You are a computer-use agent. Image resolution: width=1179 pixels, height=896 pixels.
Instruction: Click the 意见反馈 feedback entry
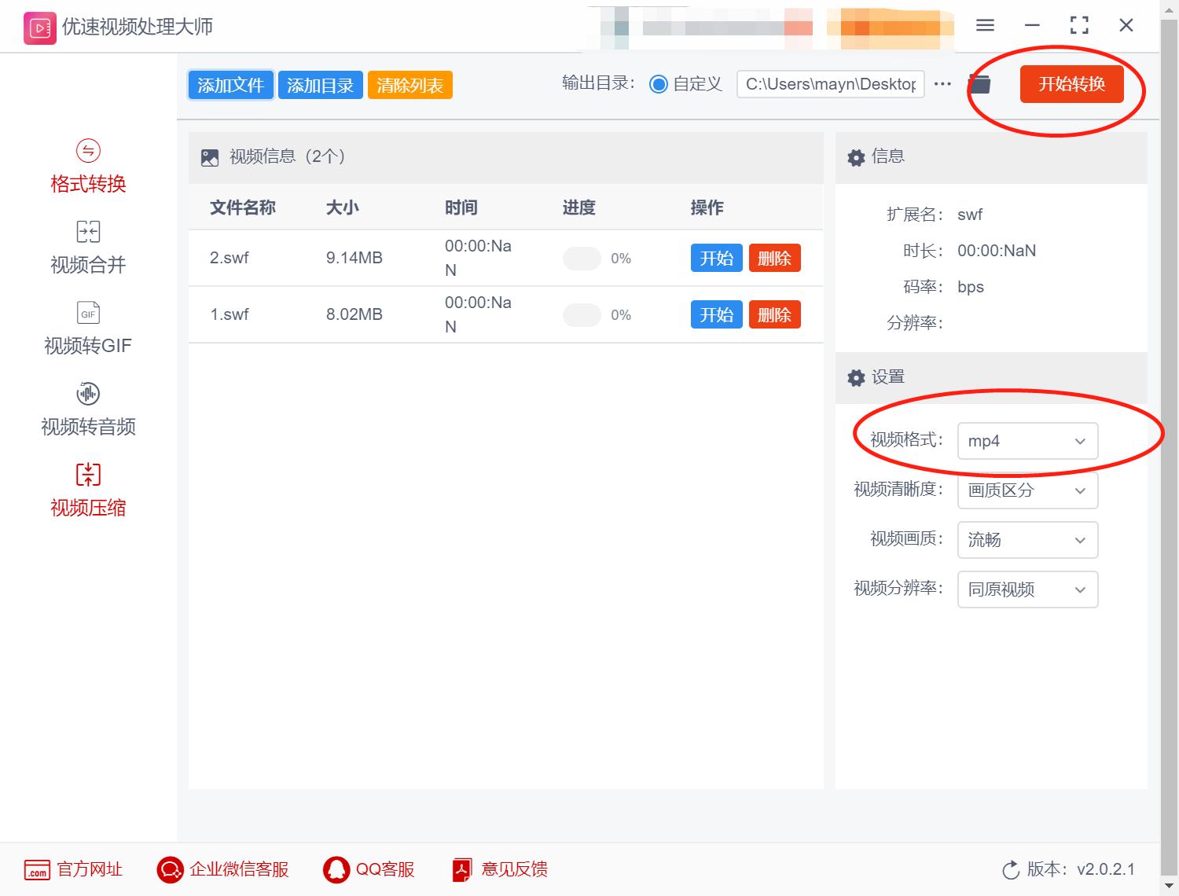coord(499,869)
